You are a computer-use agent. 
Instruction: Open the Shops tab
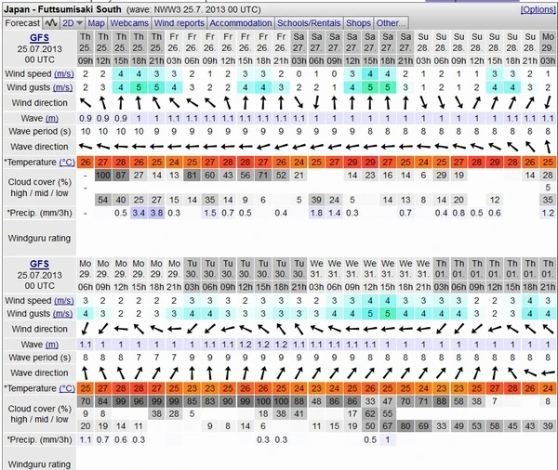click(x=358, y=22)
